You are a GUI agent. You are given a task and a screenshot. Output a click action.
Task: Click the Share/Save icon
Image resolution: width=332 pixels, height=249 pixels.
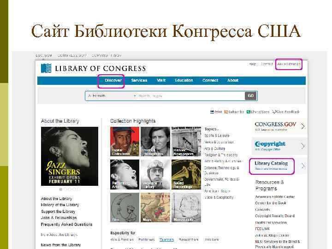click(x=249, y=112)
